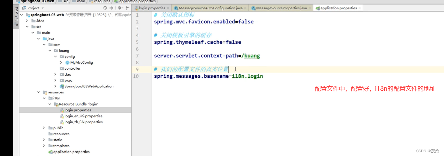Collapse the springboot-03-web project root
Viewport: 444px width, 156px height.
[22, 15]
